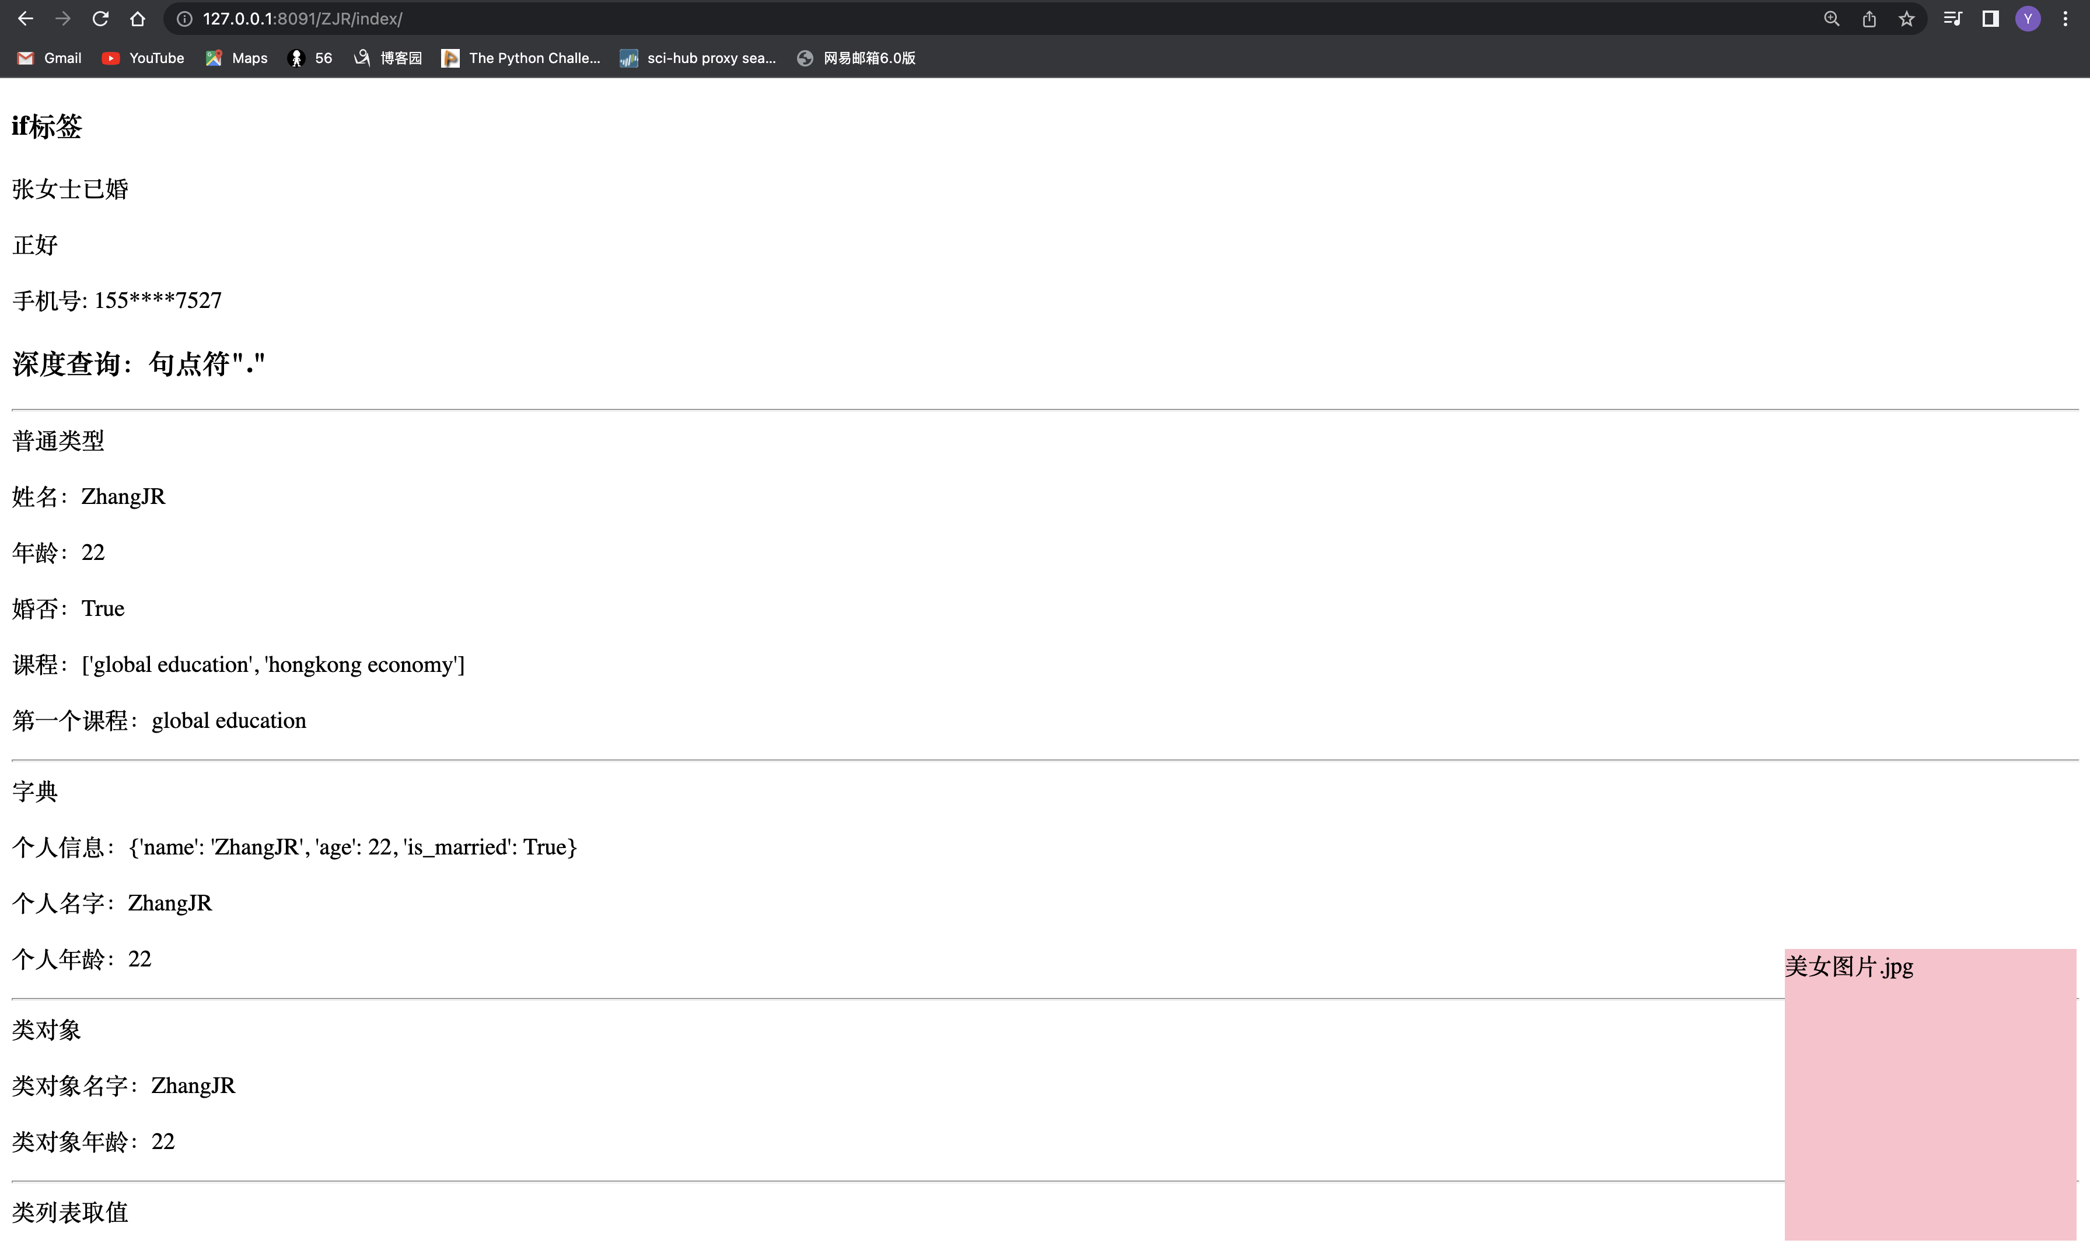Open the 博客园 bookmark
Screen dimensions: 2090x1254
[x=388, y=58]
